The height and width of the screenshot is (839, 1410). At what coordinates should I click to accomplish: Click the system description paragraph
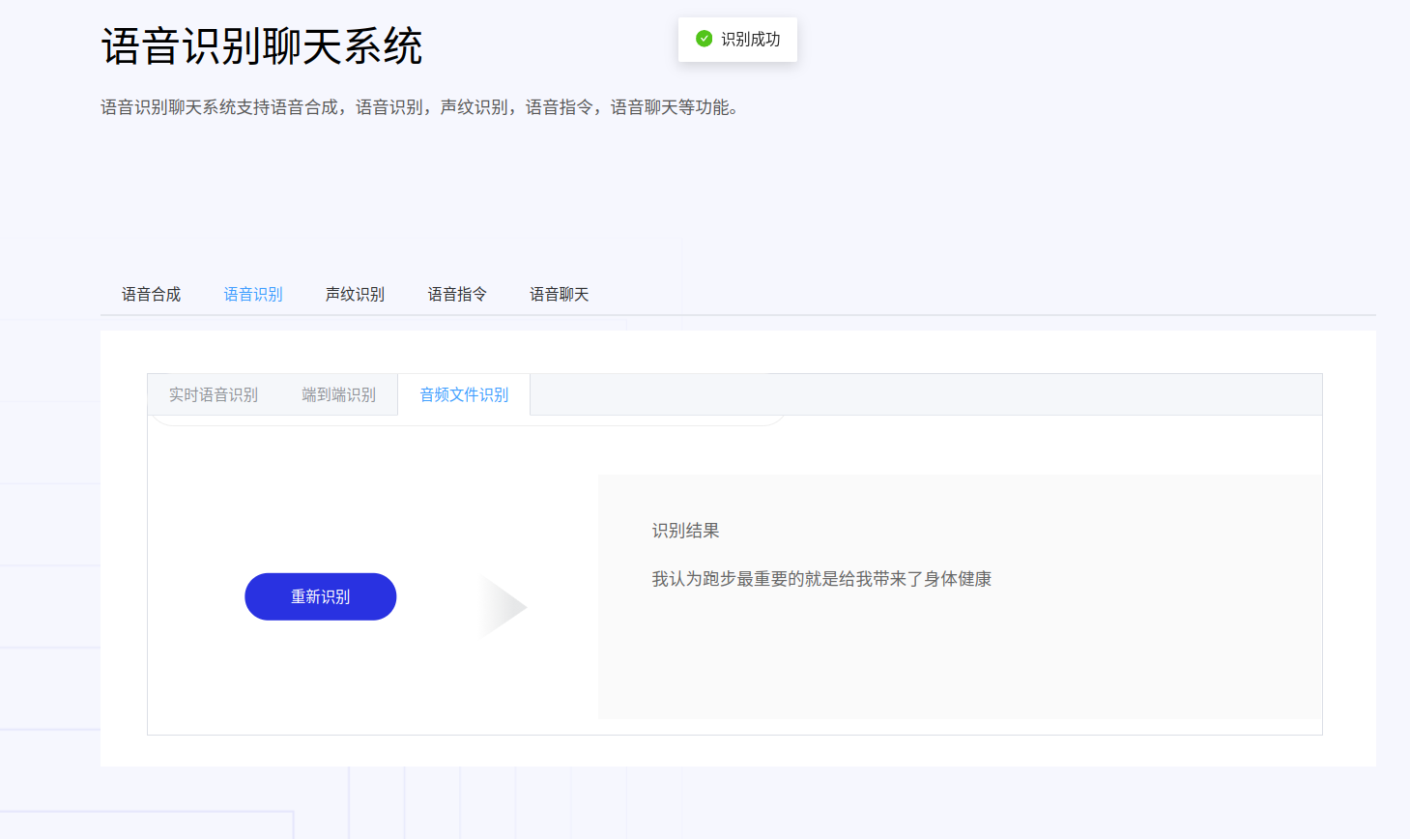(419, 107)
